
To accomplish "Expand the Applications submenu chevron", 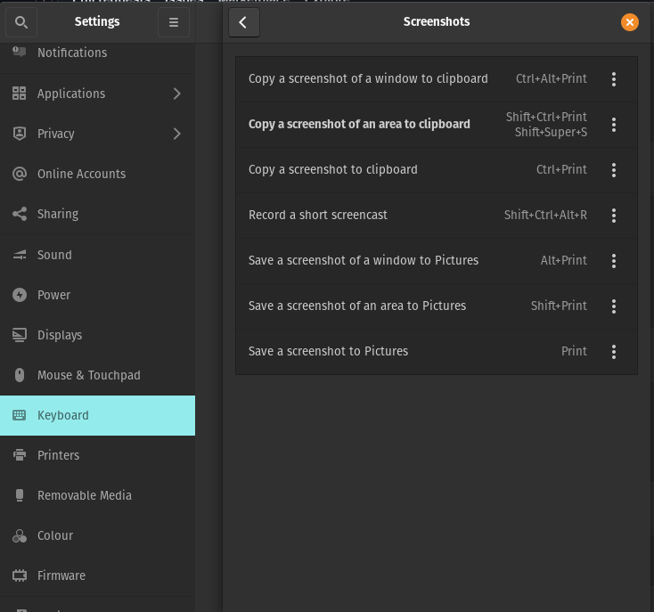I will 176,94.
